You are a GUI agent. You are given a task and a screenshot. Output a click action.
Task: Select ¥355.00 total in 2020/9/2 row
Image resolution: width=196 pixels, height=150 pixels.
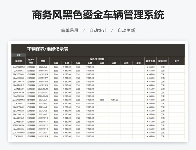pos(151,67)
